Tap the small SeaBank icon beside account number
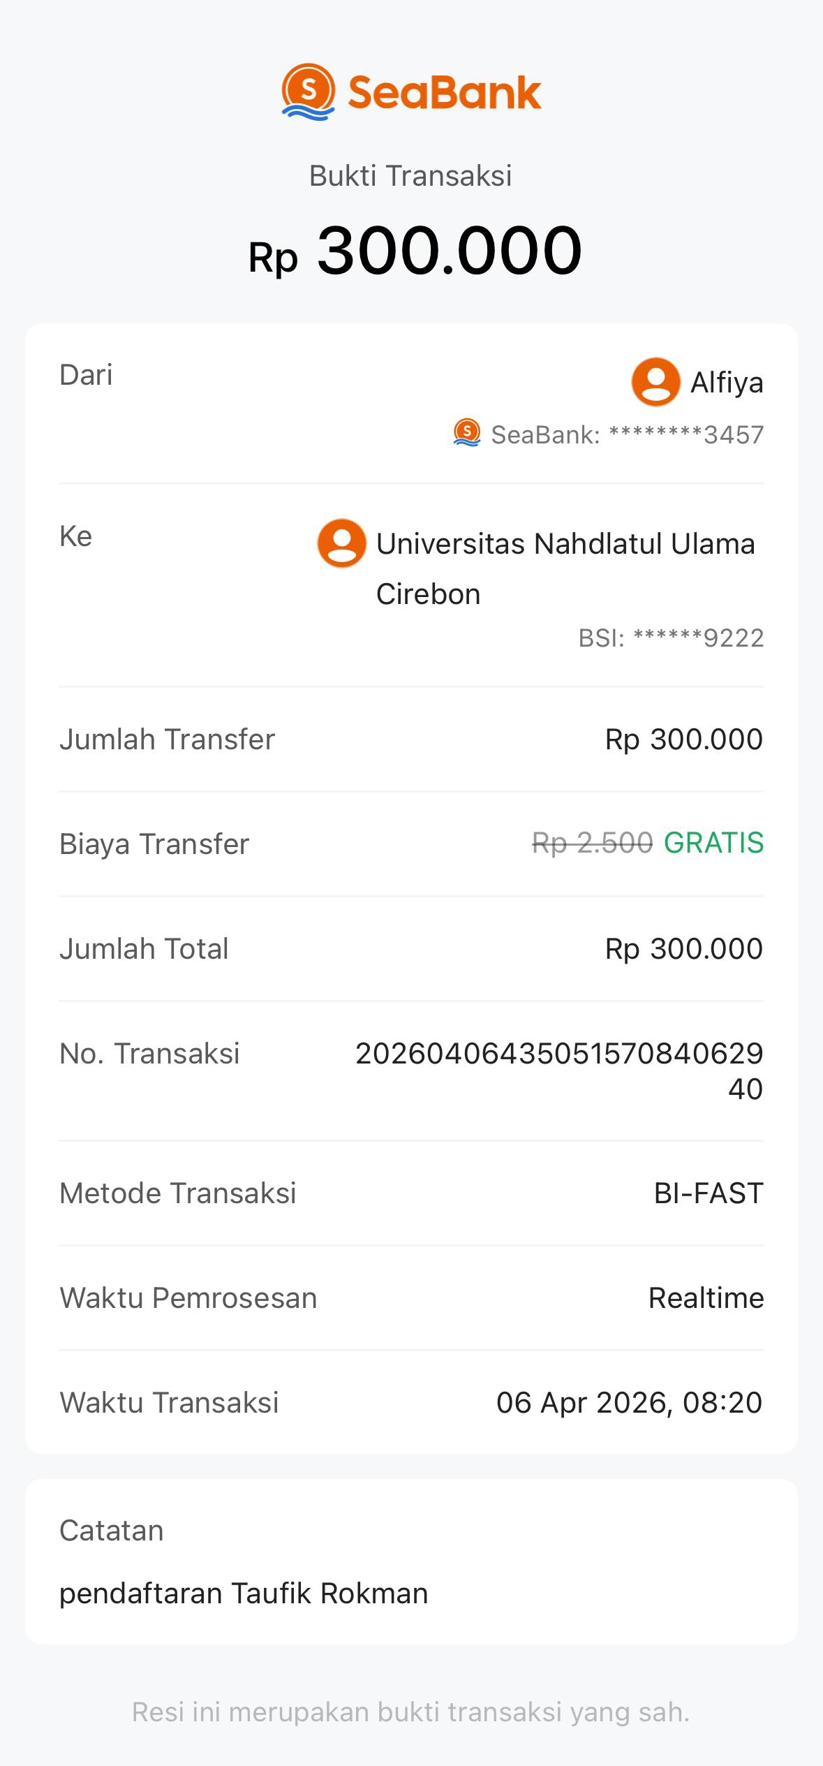 click(467, 433)
